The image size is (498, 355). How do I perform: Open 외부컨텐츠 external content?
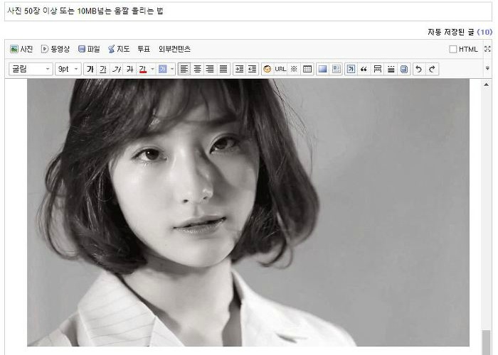(x=174, y=49)
